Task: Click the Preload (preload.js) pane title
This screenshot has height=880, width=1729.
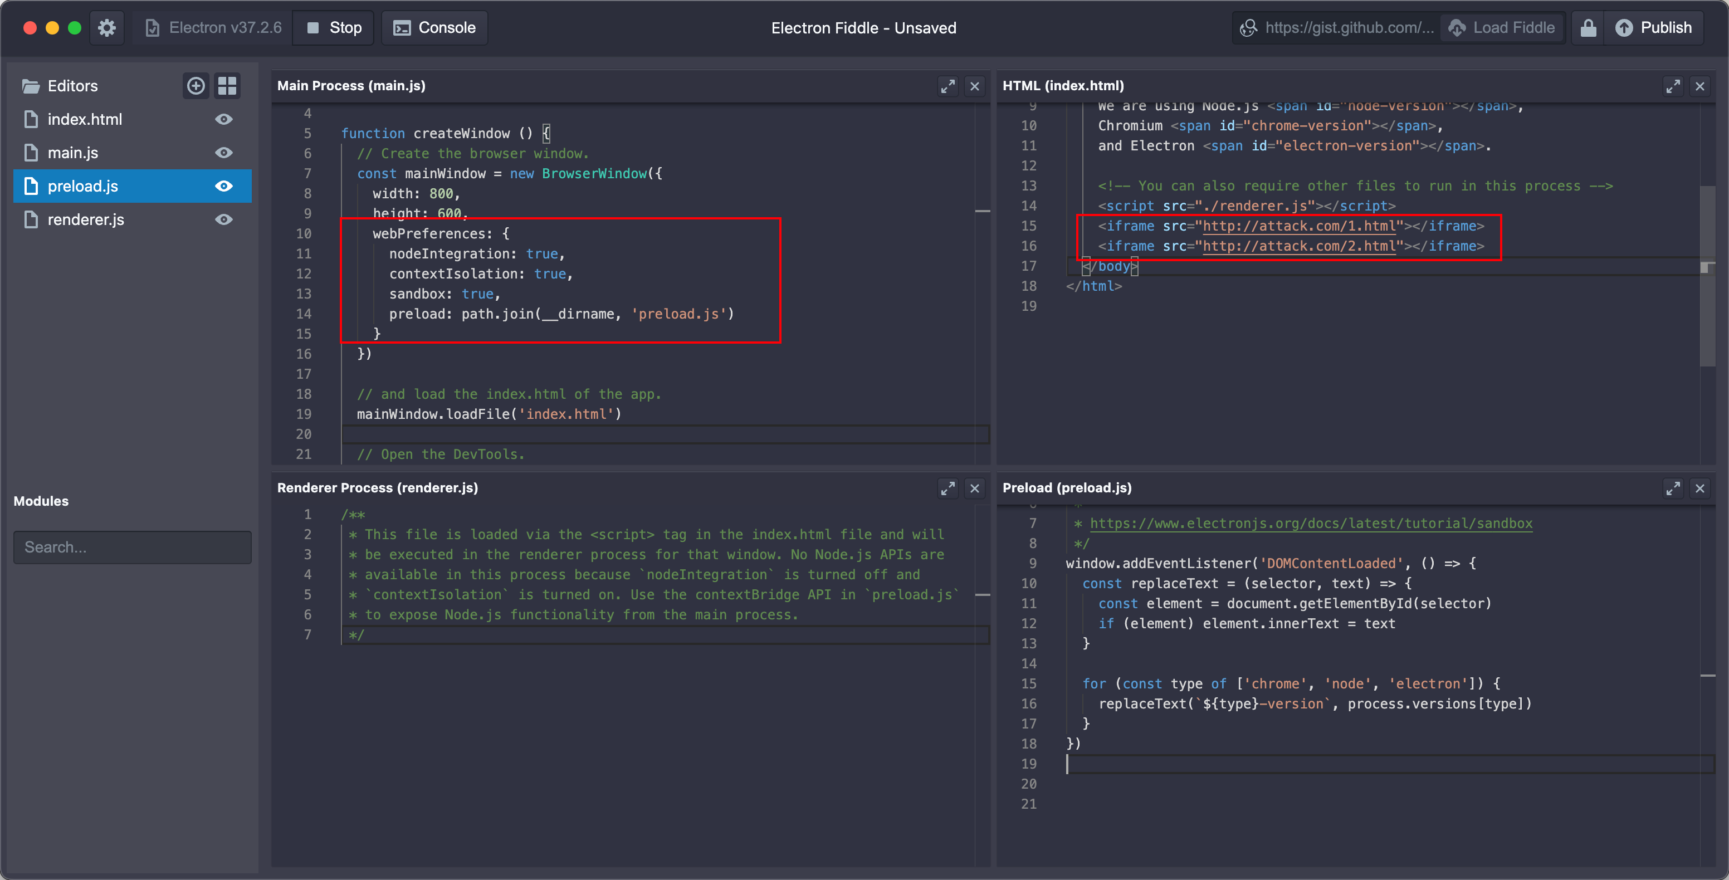Action: pyautogui.click(x=1067, y=488)
